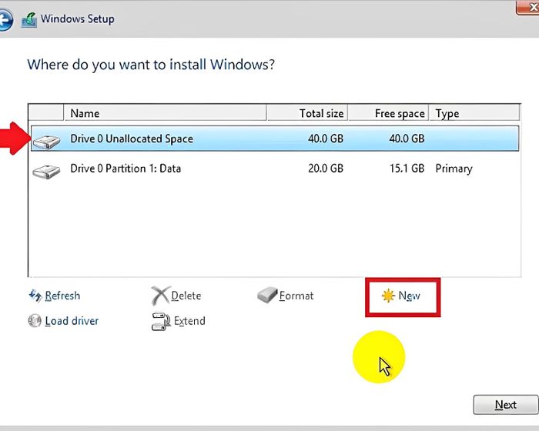Select Drive 0 Unallocated Space row

tap(275, 139)
